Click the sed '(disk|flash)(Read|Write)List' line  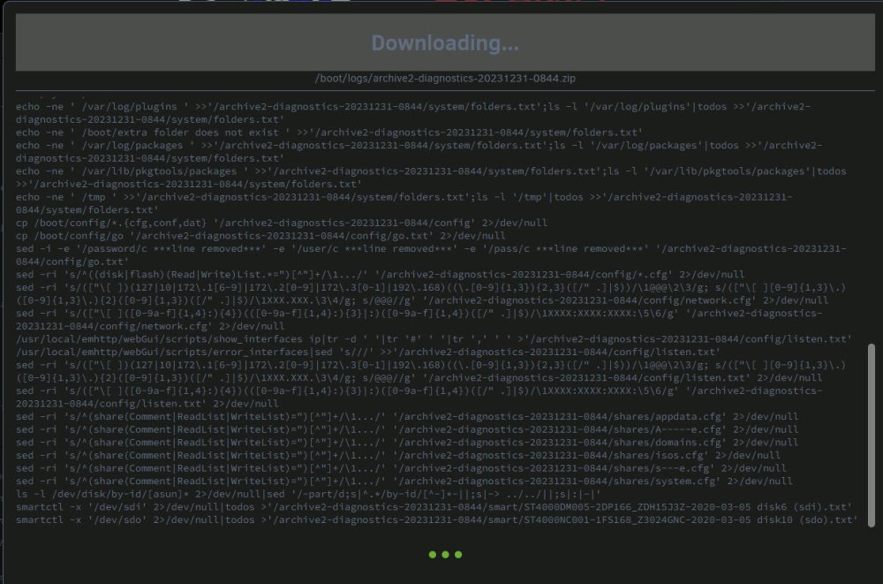380,275
